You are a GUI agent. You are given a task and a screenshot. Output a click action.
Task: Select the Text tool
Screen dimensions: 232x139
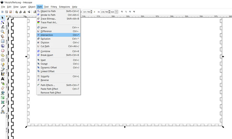tap(3, 79)
